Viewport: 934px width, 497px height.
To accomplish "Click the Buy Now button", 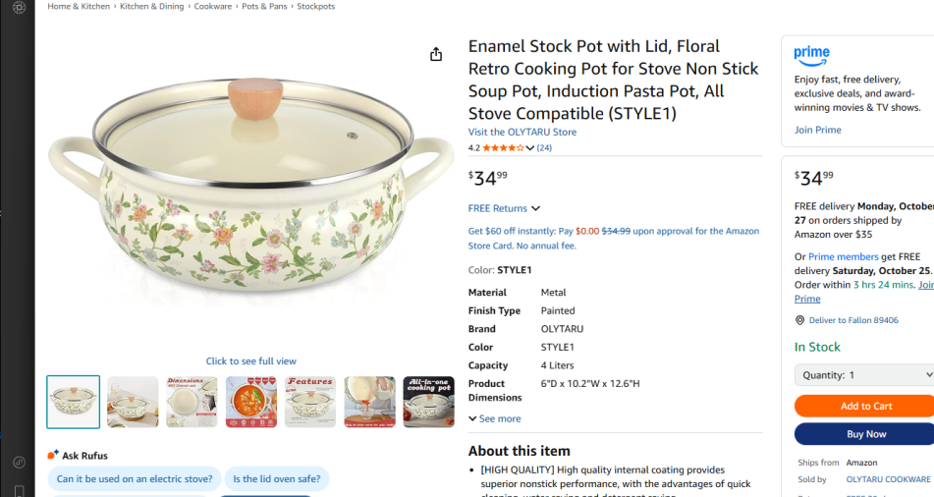I will [864, 434].
